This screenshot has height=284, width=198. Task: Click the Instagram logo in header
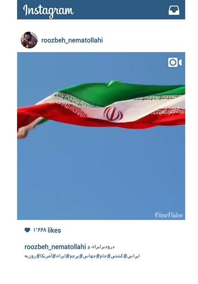48,11
